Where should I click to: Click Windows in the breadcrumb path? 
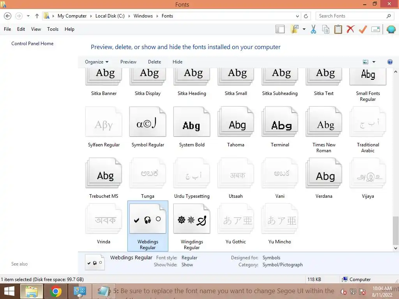tap(143, 16)
